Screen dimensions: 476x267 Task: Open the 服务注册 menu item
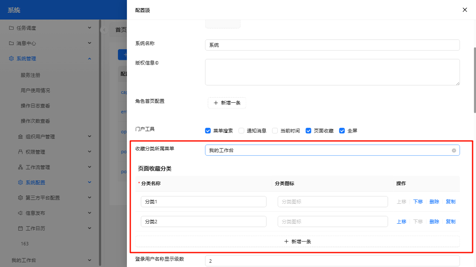(30, 75)
